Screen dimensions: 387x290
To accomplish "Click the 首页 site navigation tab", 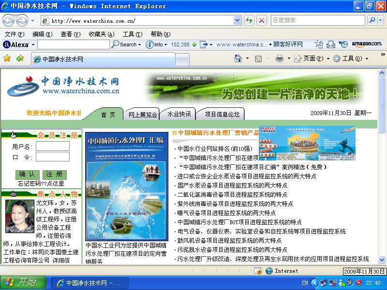I will coord(108,115).
